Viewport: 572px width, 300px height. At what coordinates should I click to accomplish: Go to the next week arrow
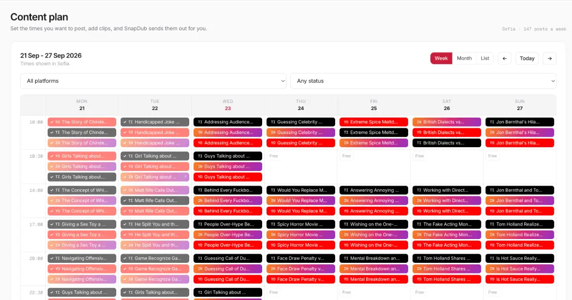(x=550, y=59)
